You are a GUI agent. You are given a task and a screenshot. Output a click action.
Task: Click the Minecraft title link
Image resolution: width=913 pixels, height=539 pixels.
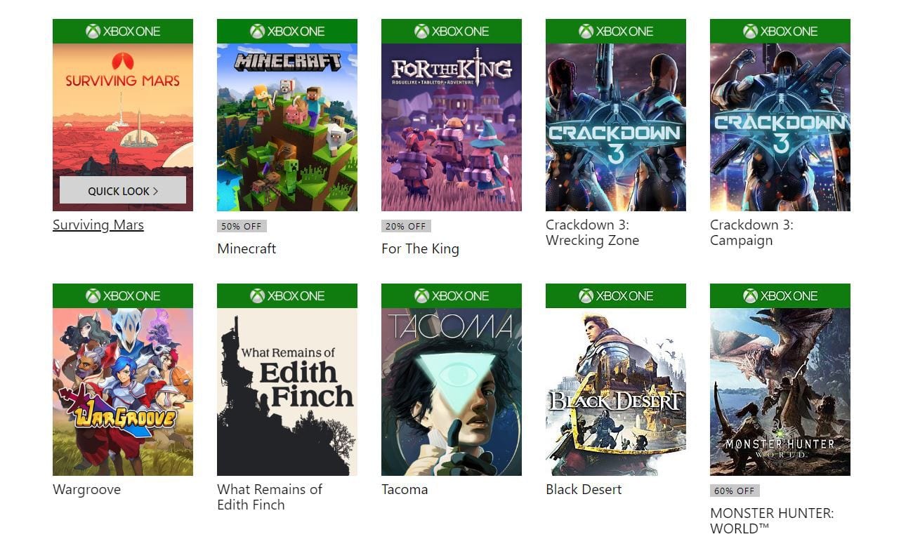point(247,248)
